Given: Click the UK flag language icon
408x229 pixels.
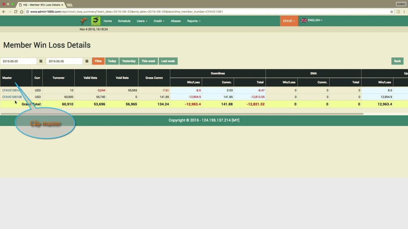Looking at the screenshot, I should tap(304, 20).
